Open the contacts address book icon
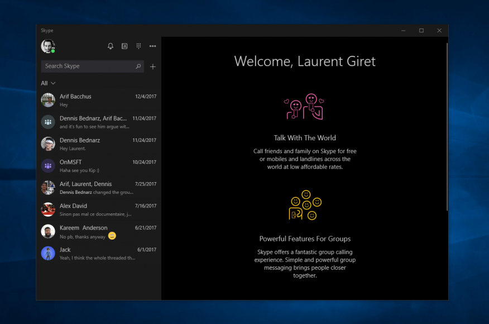This screenshot has height=324, width=489. click(124, 46)
